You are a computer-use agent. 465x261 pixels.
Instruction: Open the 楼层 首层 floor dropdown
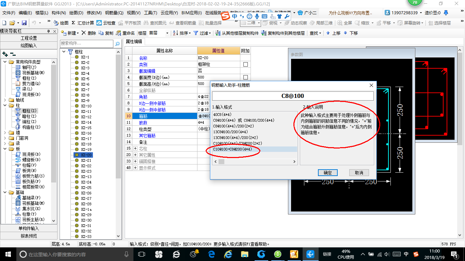(167, 33)
